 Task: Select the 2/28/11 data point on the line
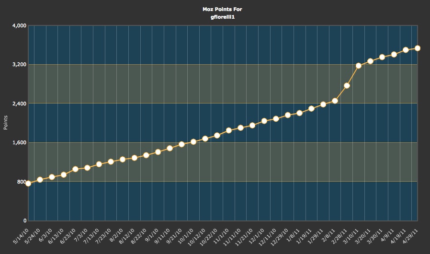pos(347,85)
